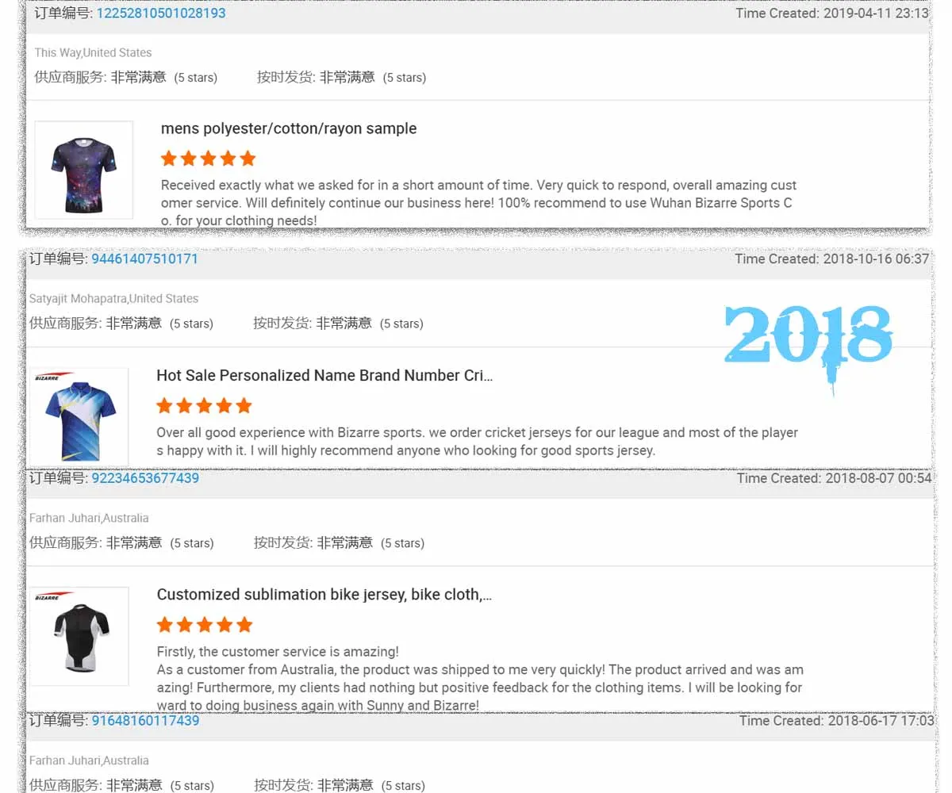952x793 pixels.
Task: Click Farhan Juhari reviewer above the bike jersey
Action: 89,518
